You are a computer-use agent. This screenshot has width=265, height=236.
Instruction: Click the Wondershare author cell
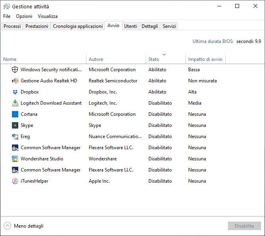coord(103,159)
